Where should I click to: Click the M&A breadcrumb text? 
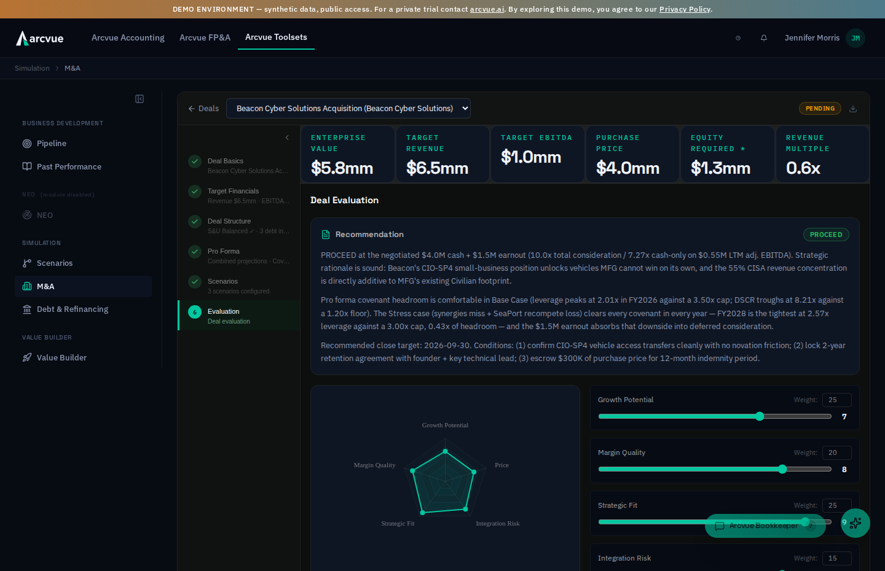[73, 68]
